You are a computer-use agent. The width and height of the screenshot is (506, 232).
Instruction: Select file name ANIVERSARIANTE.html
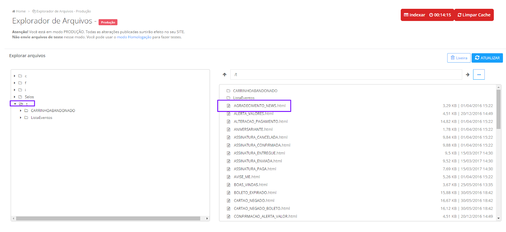coord(253,129)
